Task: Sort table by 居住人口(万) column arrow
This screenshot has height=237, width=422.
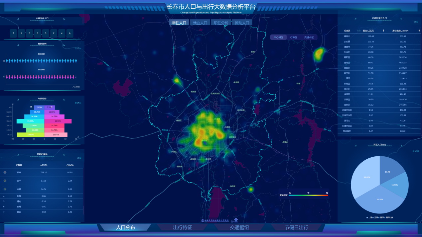Action: click(383, 31)
